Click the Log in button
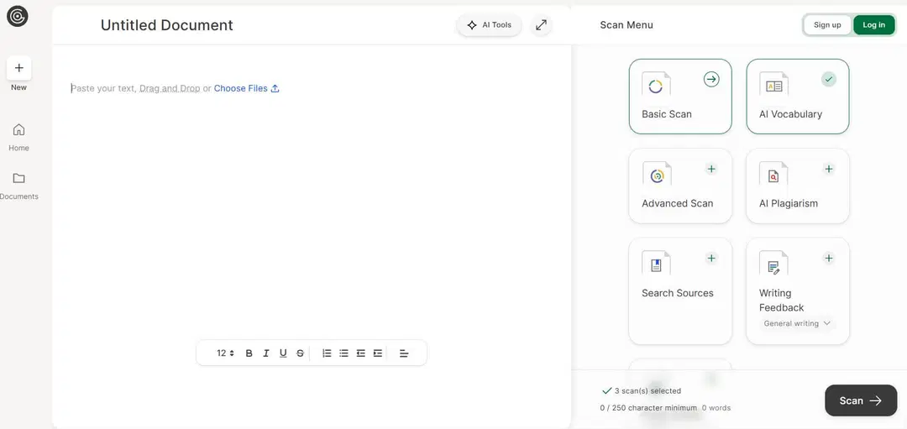The height and width of the screenshot is (429, 907). (x=873, y=25)
